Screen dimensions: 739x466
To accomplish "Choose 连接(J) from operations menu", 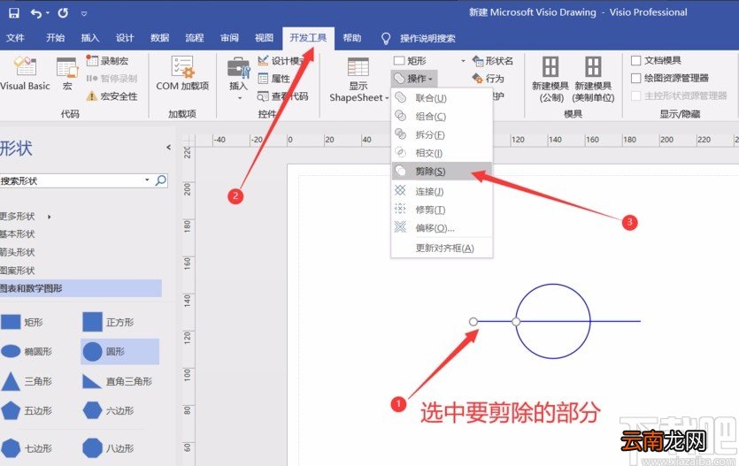I will click(442, 191).
